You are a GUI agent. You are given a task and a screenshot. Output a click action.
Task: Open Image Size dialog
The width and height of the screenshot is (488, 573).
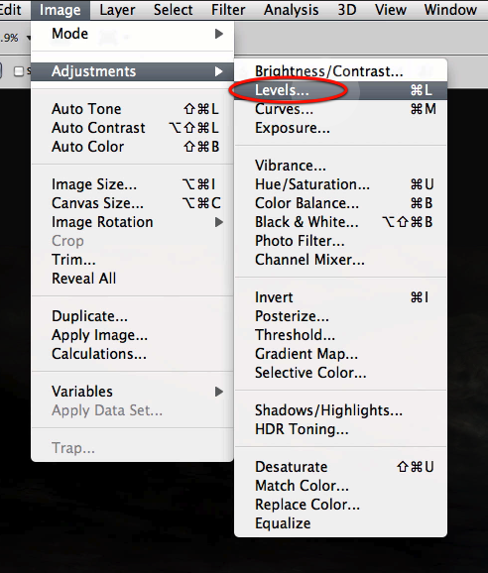click(x=132, y=184)
